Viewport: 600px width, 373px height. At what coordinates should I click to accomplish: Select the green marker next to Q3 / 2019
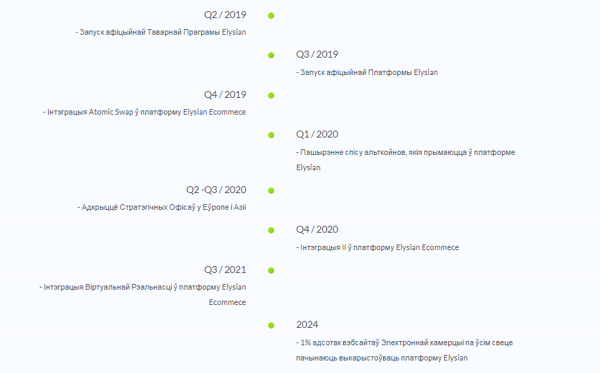(x=271, y=56)
